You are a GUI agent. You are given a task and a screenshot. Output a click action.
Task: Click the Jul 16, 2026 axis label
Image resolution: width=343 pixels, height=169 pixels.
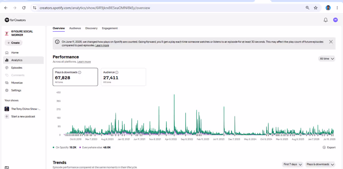coord(330,139)
